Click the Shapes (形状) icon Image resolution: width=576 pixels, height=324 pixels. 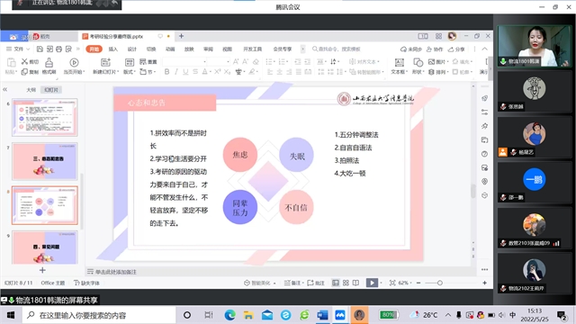tap(418, 62)
